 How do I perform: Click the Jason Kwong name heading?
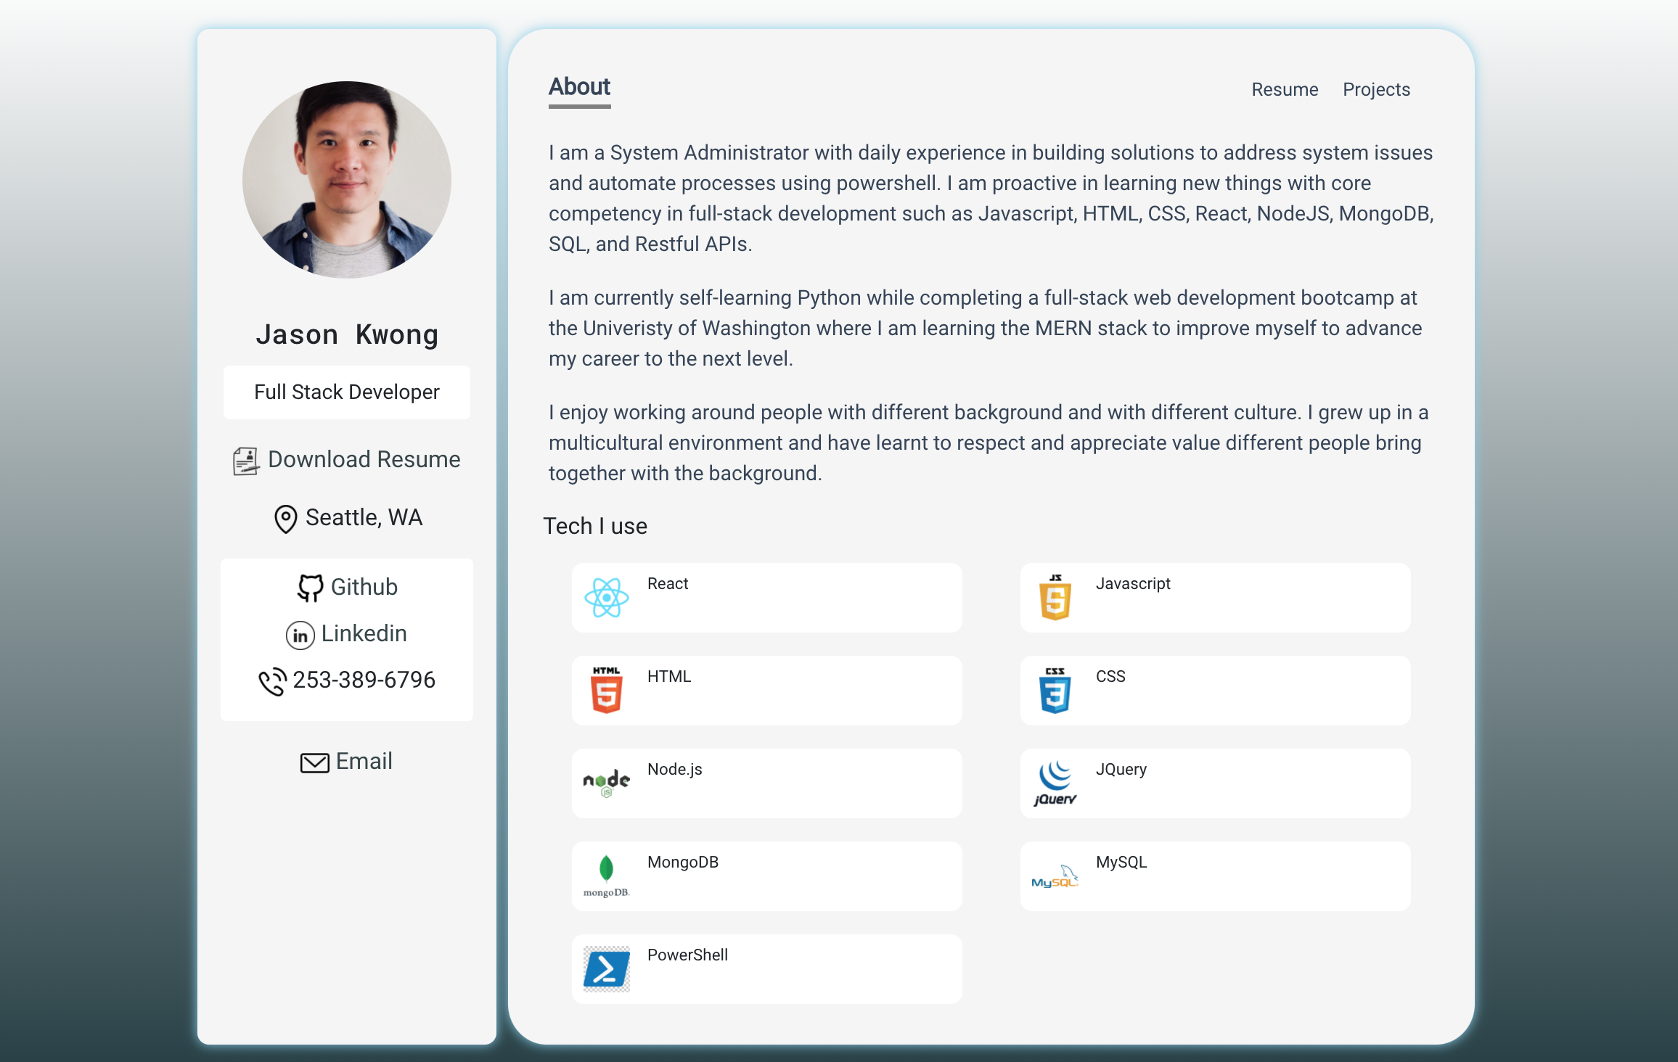pos(347,334)
